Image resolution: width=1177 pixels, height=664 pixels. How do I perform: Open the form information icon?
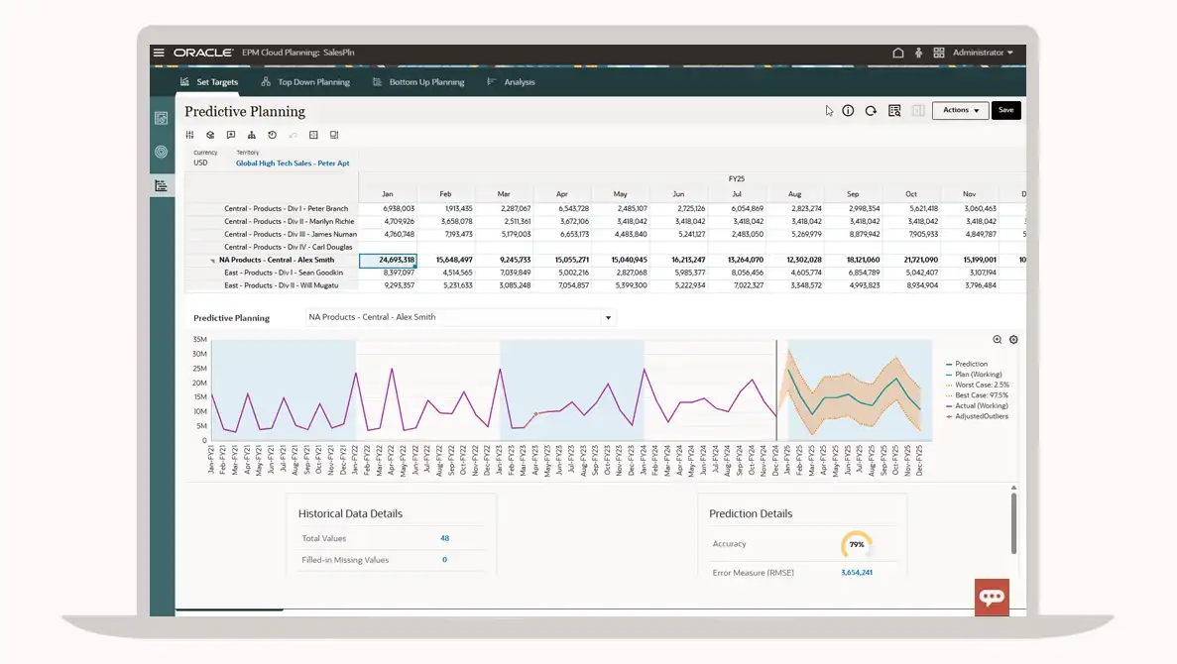pos(848,111)
